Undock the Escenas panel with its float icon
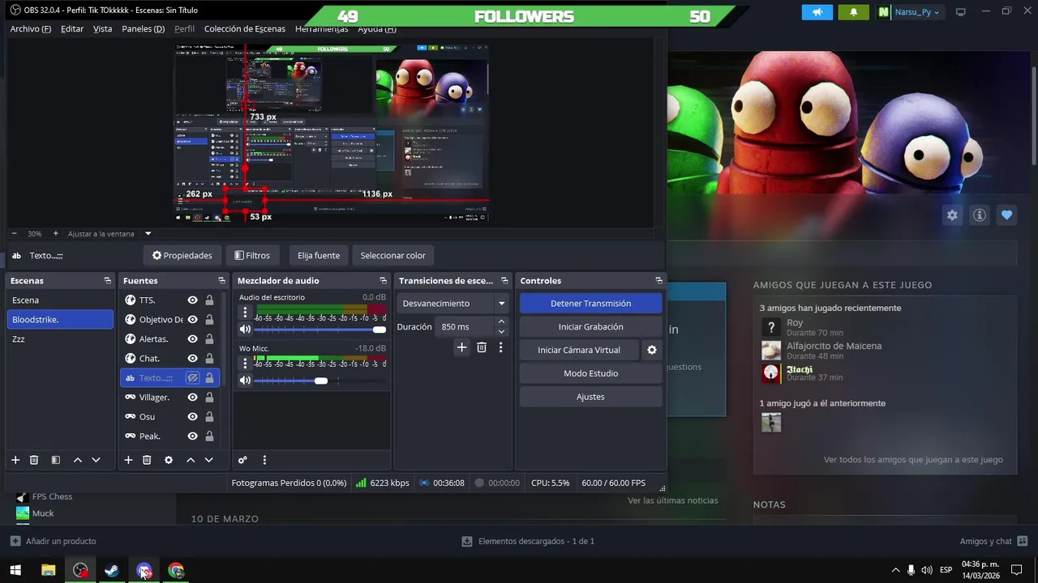1038x583 pixels. (107, 281)
